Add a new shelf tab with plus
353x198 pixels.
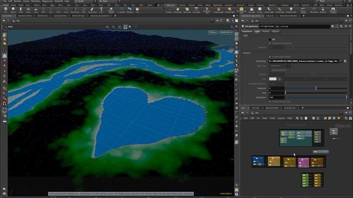[x=159, y=5]
